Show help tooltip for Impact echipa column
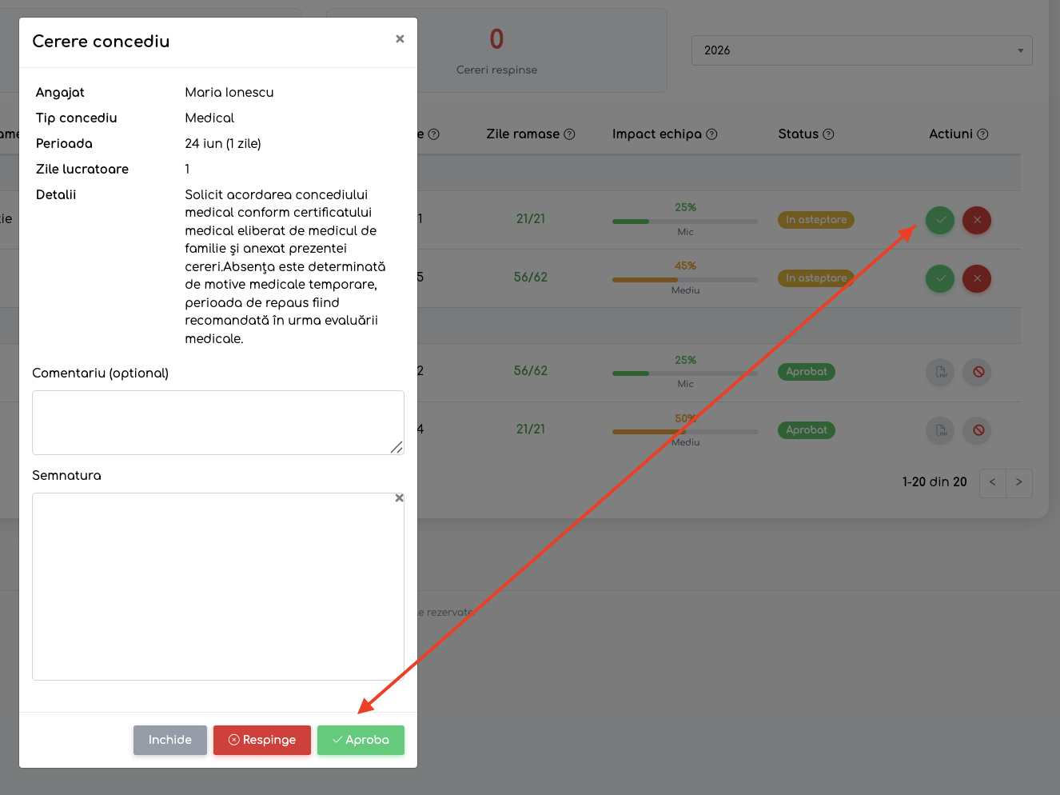This screenshot has height=795, width=1060. [x=711, y=134]
